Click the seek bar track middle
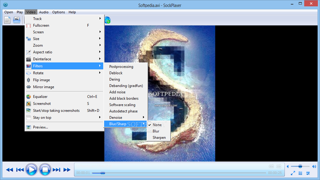320x180 pixels. (x=179, y=173)
